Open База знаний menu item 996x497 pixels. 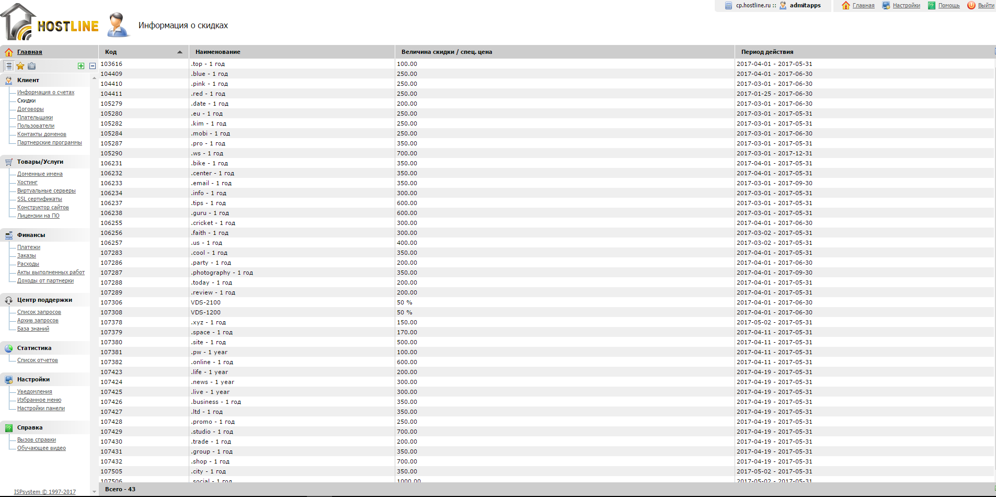pyautogui.click(x=33, y=329)
